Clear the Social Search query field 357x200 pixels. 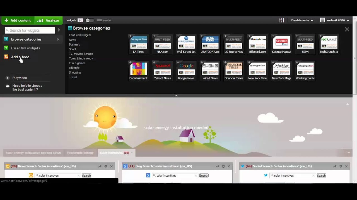[x=313, y=176]
